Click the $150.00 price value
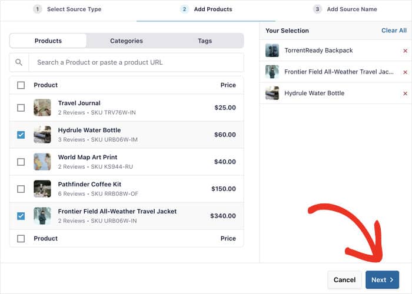Image resolution: width=412 pixels, height=294 pixels. click(223, 189)
